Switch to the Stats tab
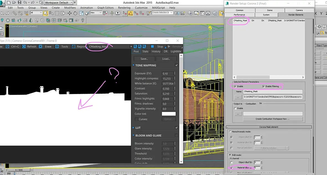327x175 pixels. pos(145,51)
